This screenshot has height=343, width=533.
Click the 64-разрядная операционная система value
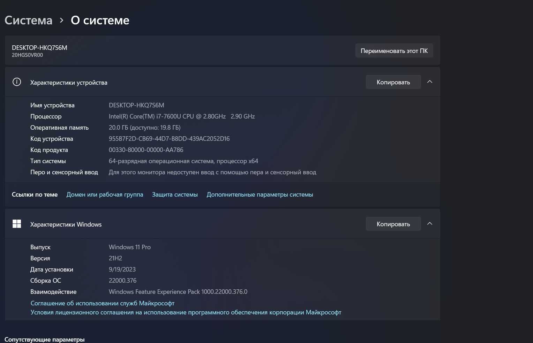click(183, 161)
